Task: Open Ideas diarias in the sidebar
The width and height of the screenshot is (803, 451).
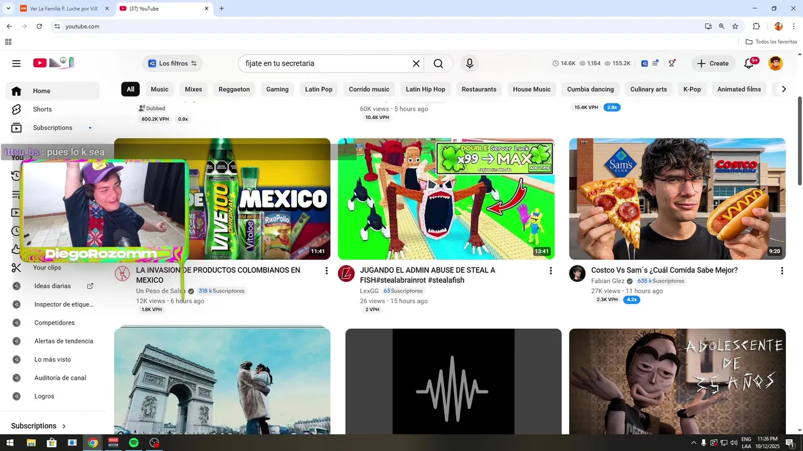Action: pyautogui.click(x=53, y=286)
